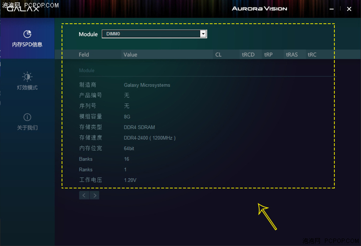Go to next page arrow button
Screen dimensions: 361x246
click(x=94, y=196)
